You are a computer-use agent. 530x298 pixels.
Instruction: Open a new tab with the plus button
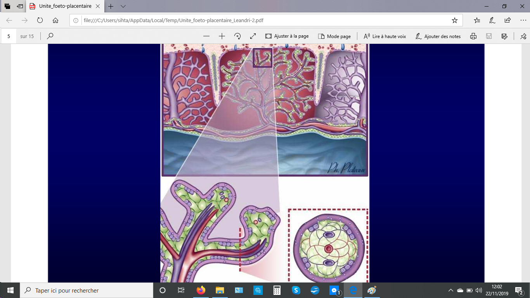pyautogui.click(x=111, y=6)
